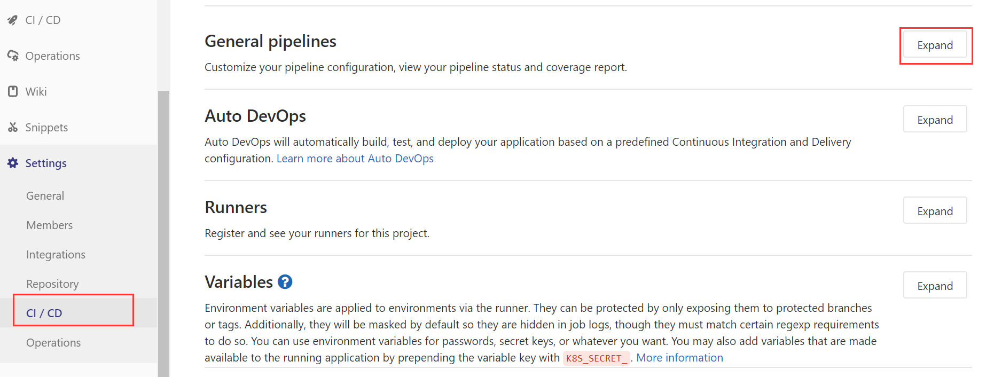Open General settings submenu item
The image size is (994, 377).
[x=45, y=196]
